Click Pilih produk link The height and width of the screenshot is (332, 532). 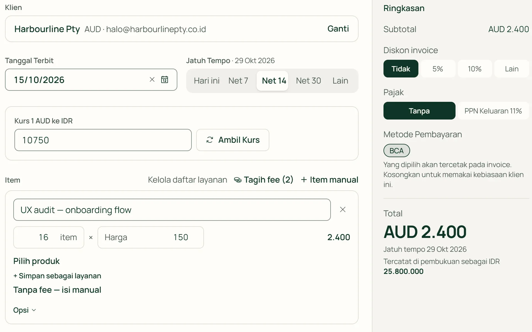36,261
